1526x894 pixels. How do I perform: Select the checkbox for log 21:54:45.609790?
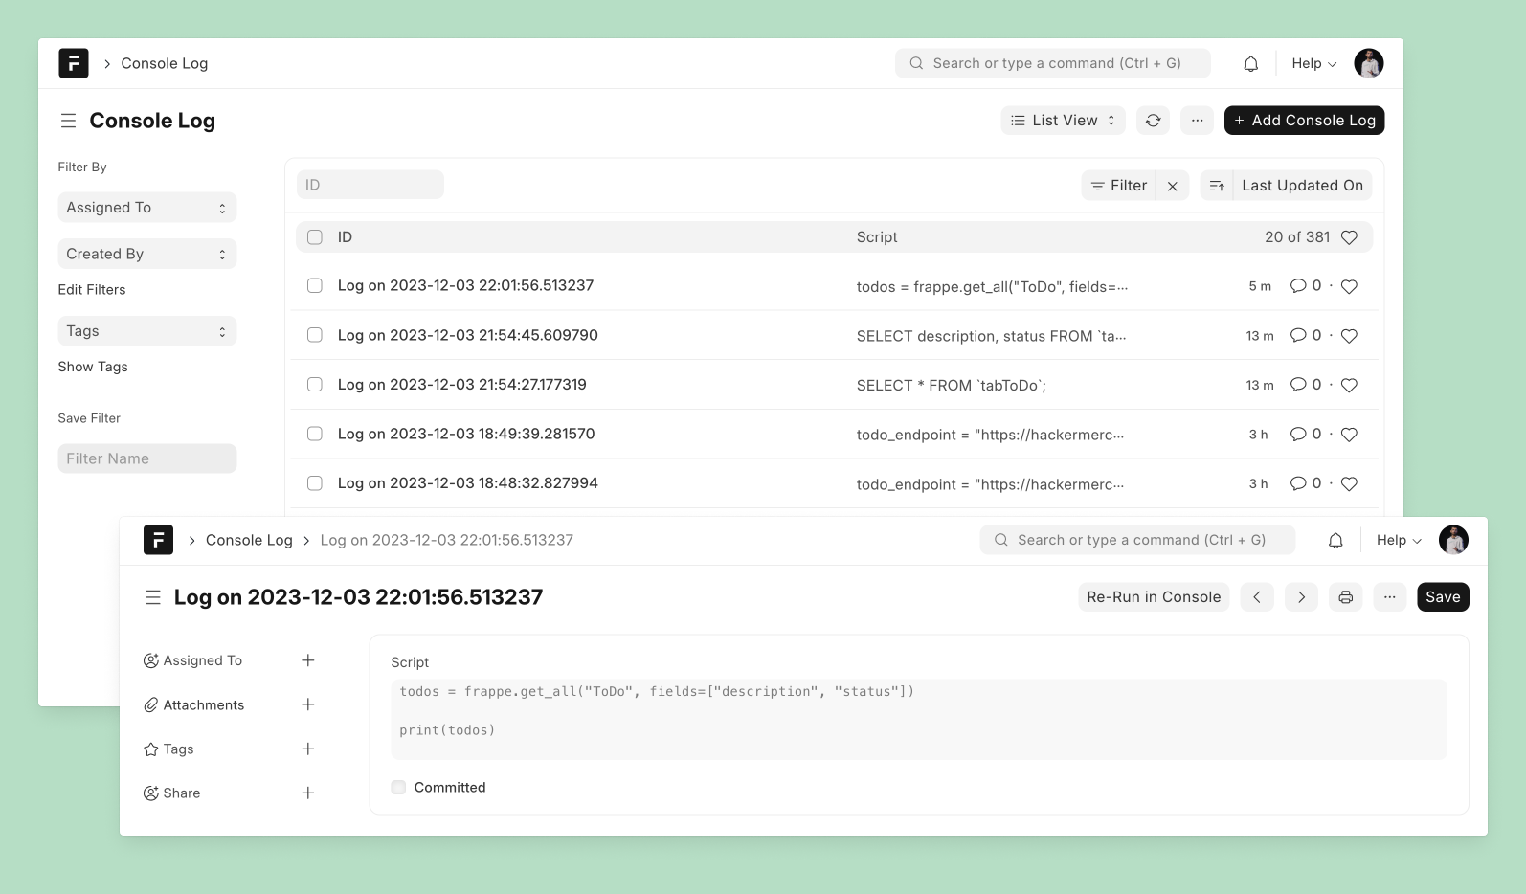[x=315, y=335]
